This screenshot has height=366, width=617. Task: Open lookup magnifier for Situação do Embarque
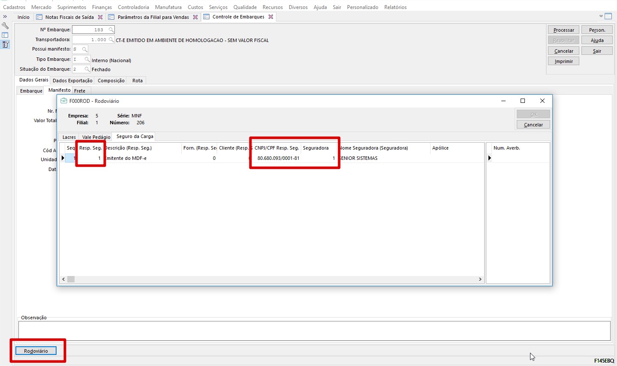point(87,69)
